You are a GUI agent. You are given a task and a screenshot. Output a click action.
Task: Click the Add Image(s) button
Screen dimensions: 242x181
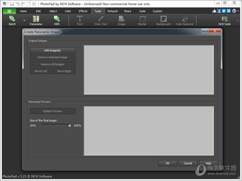[x=52, y=50]
